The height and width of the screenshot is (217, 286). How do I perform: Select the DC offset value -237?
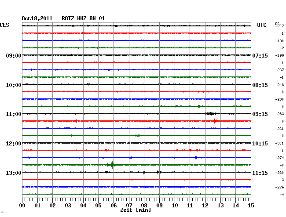point(279,70)
